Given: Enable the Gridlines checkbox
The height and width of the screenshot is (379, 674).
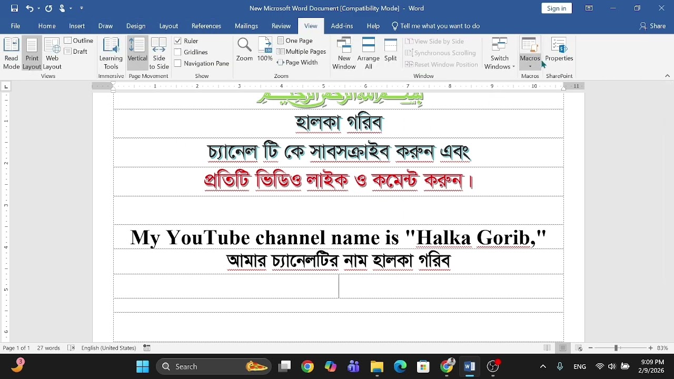Looking at the screenshot, I should [x=178, y=52].
